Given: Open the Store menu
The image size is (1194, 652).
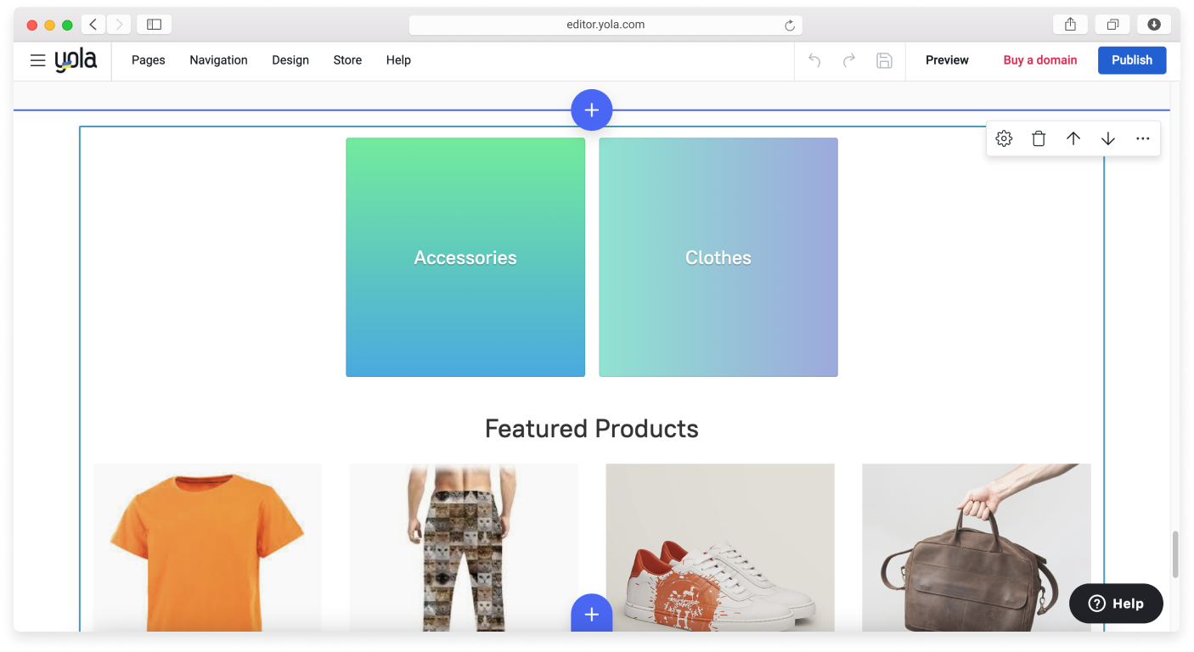Looking at the screenshot, I should [347, 60].
